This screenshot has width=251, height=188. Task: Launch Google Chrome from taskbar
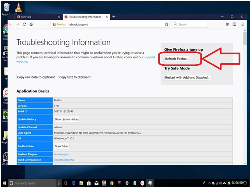pos(111,183)
